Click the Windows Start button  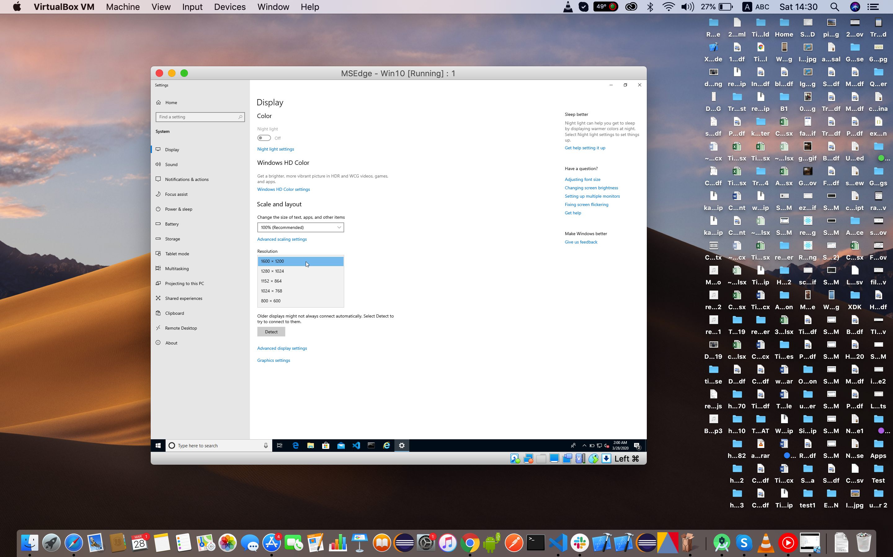coord(158,445)
